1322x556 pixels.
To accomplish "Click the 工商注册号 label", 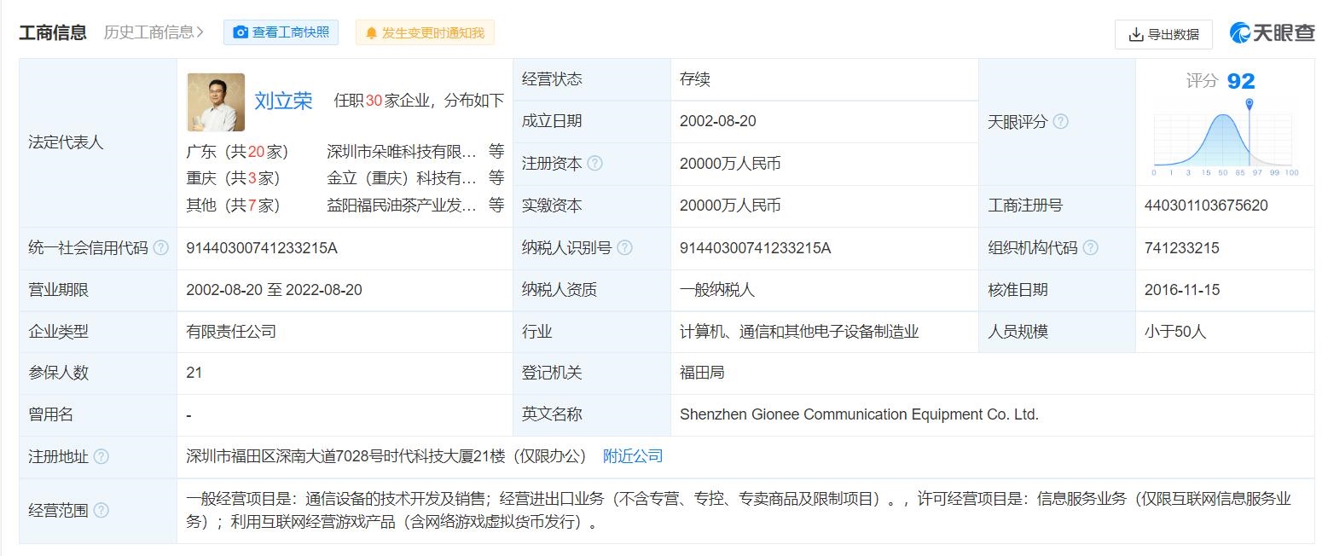I will point(1025,206).
